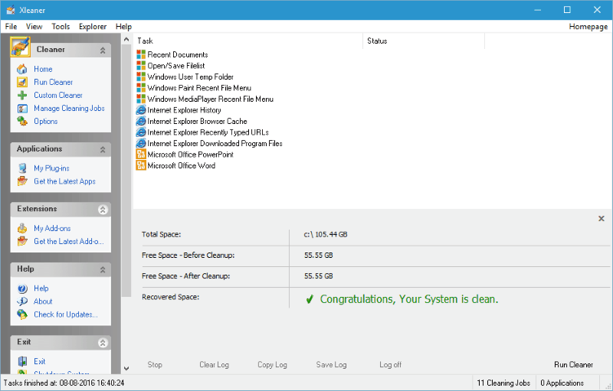
Task: Click the Options gear icon
Action: [x=22, y=122]
